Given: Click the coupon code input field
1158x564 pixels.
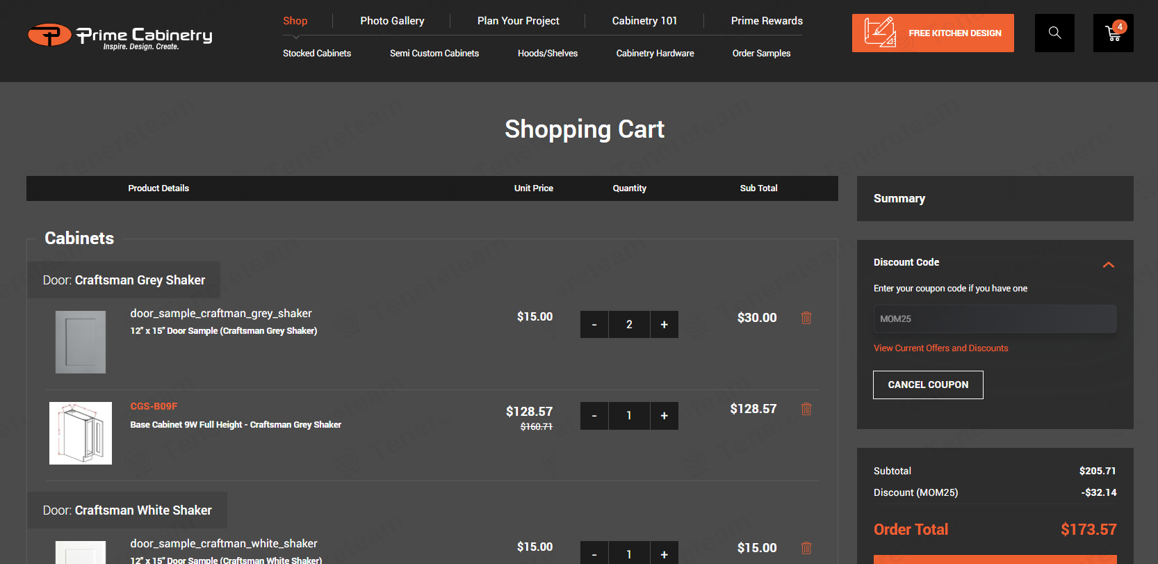Looking at the screenshot, I should coord(995,319).
